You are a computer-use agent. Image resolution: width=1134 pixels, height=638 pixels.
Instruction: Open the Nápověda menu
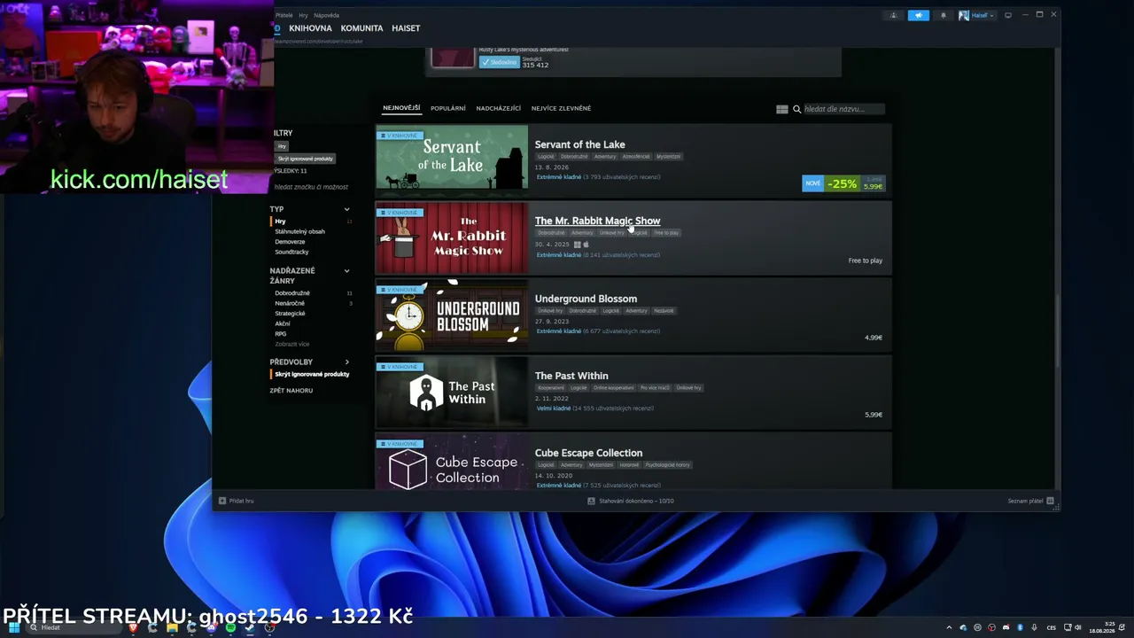[x=326, y=15]
